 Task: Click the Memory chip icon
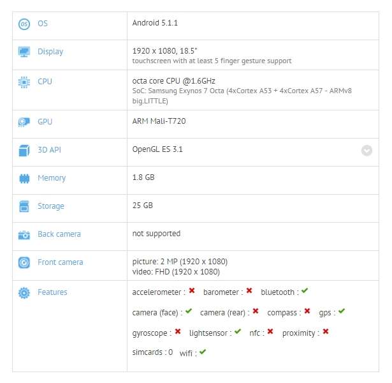tap(24, 179)
